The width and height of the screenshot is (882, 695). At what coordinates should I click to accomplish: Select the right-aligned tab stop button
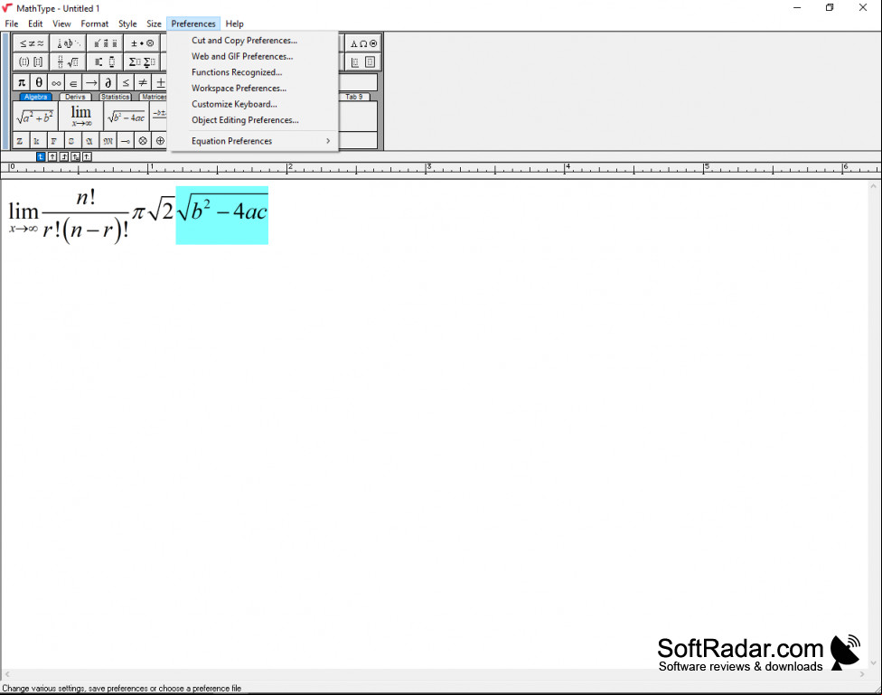(64, 157)
